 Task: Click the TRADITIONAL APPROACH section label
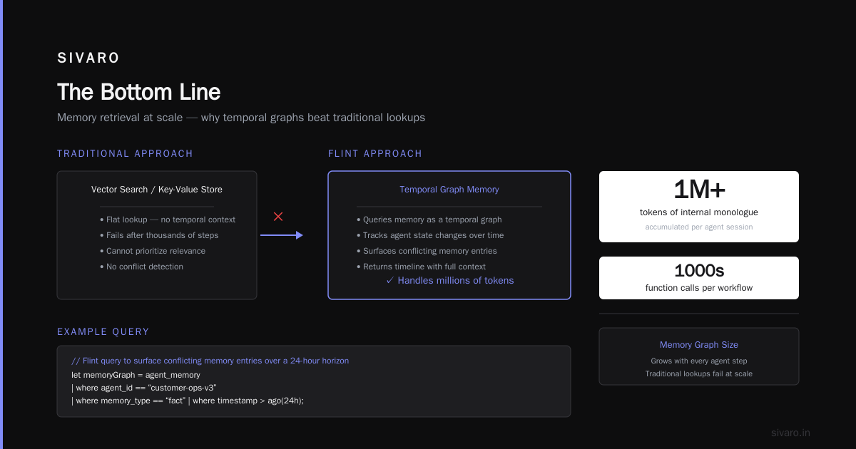(x=125, y=154)
